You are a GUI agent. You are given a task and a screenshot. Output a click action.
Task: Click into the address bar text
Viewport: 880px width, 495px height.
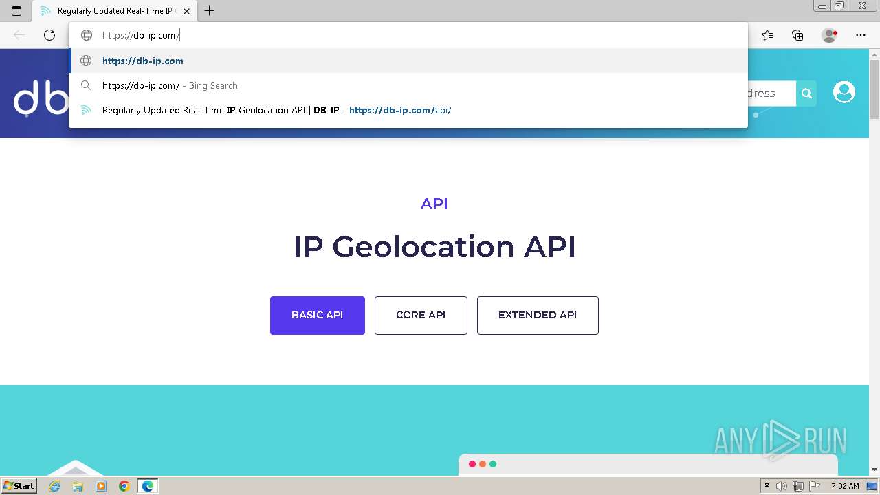tap(141, 35)
